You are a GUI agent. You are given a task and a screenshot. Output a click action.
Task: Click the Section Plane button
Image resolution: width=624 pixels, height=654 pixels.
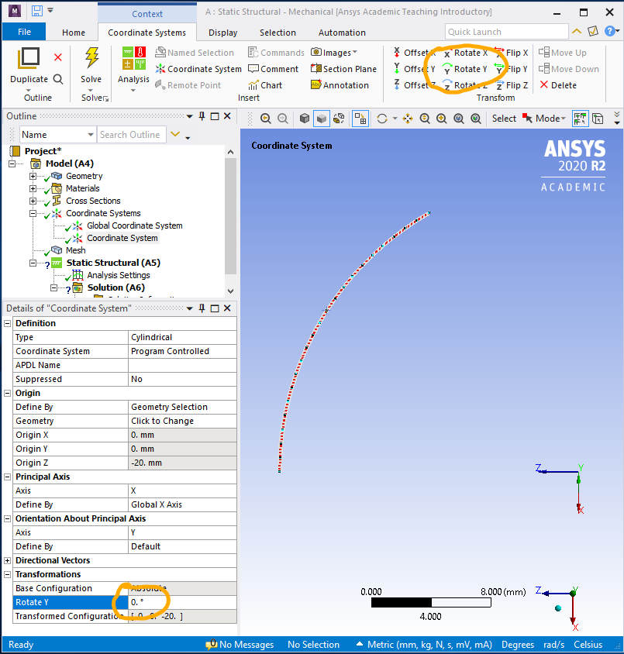(343, 69)
